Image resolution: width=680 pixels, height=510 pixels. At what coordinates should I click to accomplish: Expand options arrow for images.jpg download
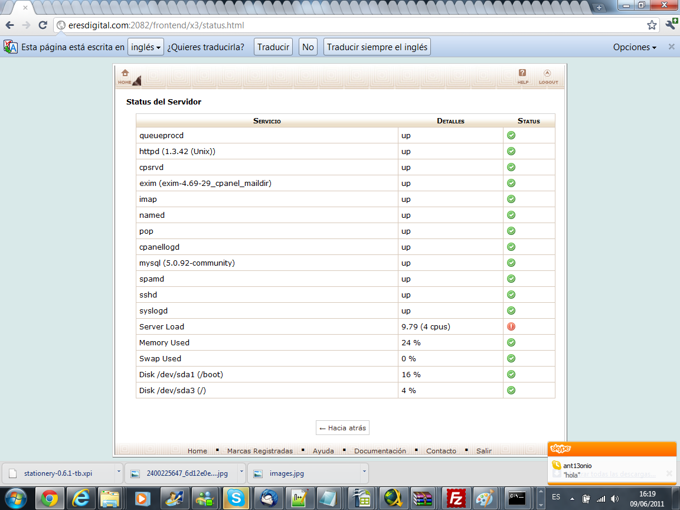point(364,472)
